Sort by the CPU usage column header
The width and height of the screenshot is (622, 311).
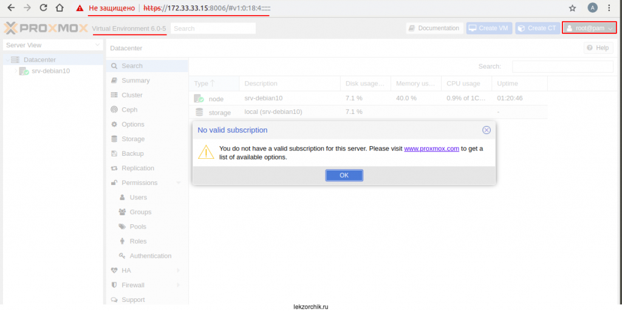[x=466, y=84]
